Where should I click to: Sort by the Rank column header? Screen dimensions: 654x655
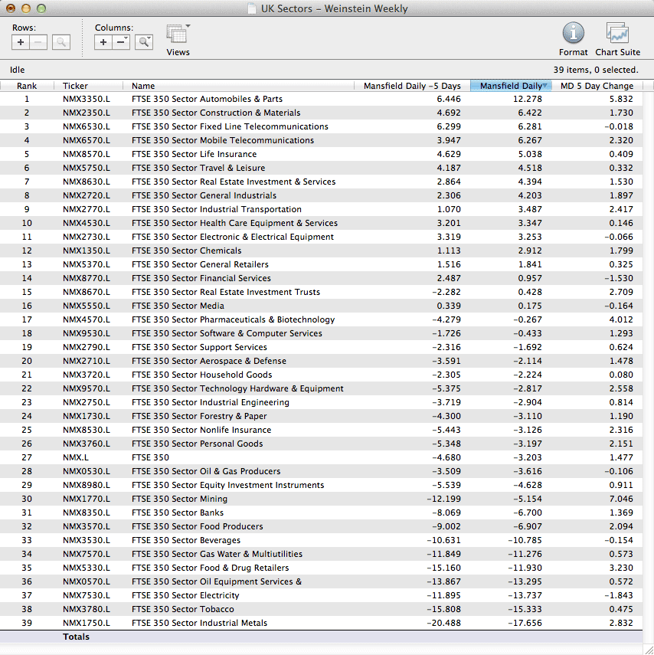(27, 86)
